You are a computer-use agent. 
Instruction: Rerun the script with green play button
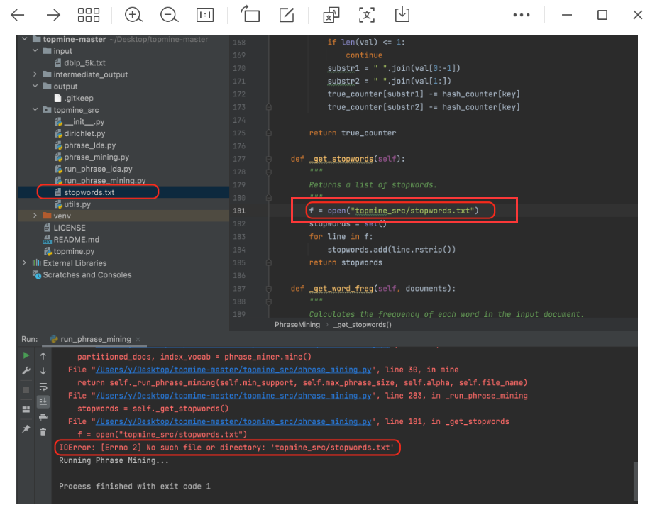point(26,355)
